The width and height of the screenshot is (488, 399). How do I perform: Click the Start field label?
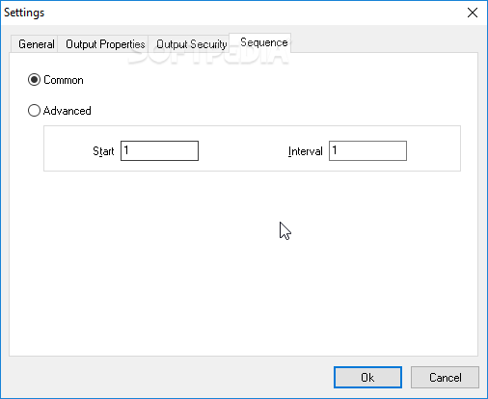(x=103, y=151)
